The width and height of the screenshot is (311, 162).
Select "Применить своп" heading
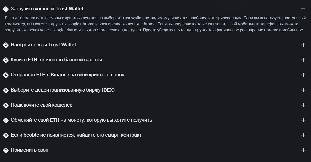pyautogui.click(x=29, y=150)
